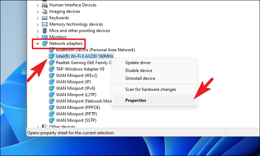Viewport: 260px width, 156px height.
Task: Click icon of WAN Miniport (L2TP)
Action: point(51,95)
